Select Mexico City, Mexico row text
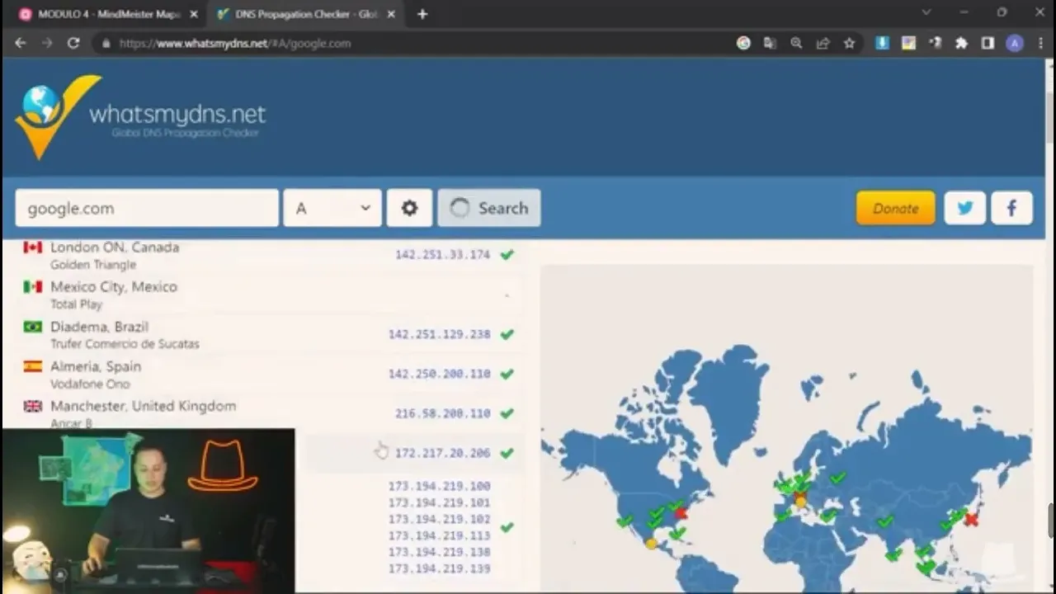The image size is (1056, 594). [x=114, y=287]
